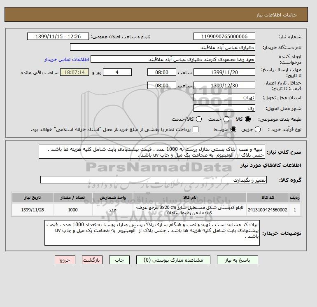Screen dimensions: 317x307
Task: Click the buyer explanations text box
Action: pos(152,233)
